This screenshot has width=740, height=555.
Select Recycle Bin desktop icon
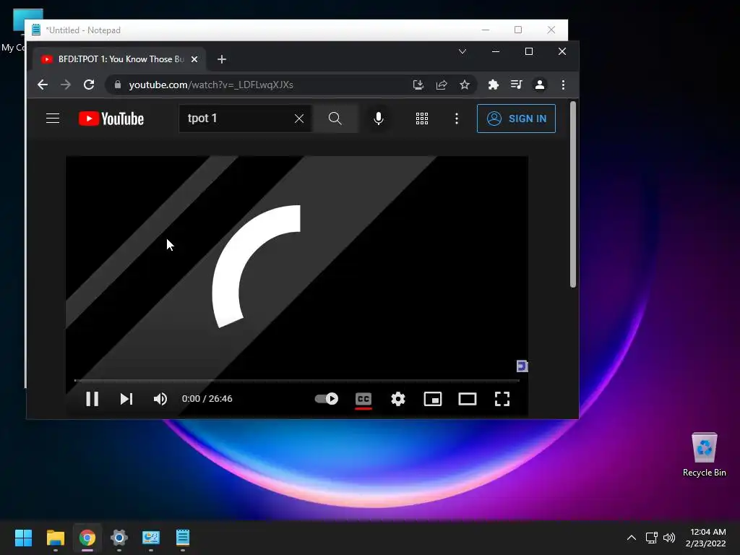point(704,455)
